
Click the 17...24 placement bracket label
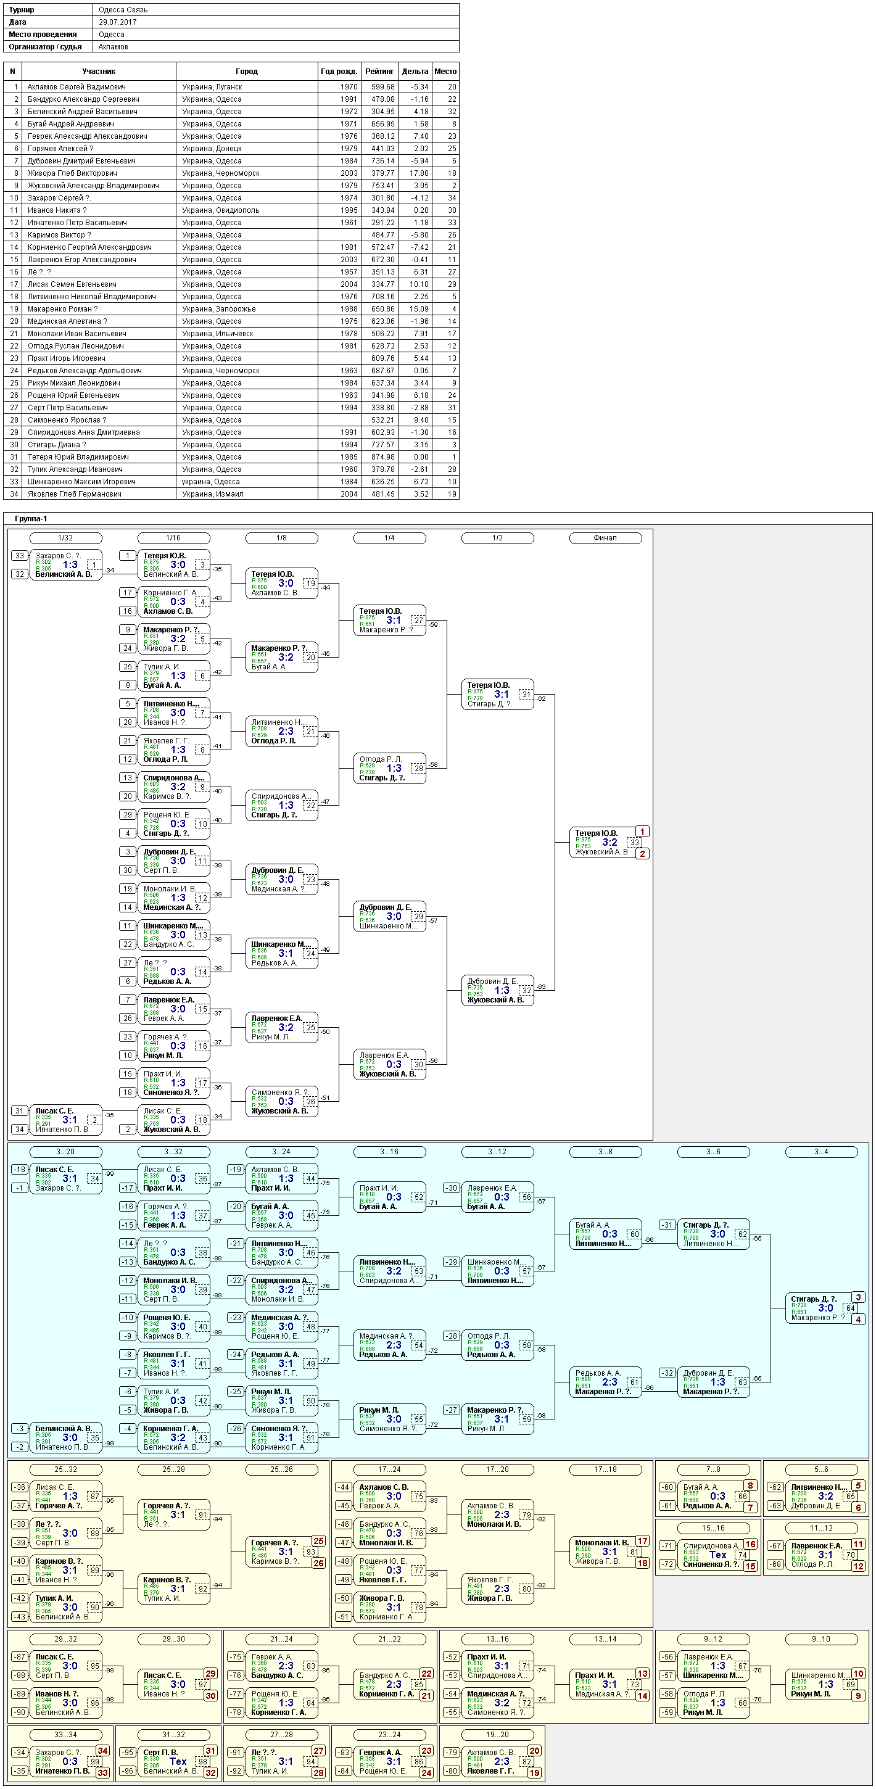(x=390, y=1469)
